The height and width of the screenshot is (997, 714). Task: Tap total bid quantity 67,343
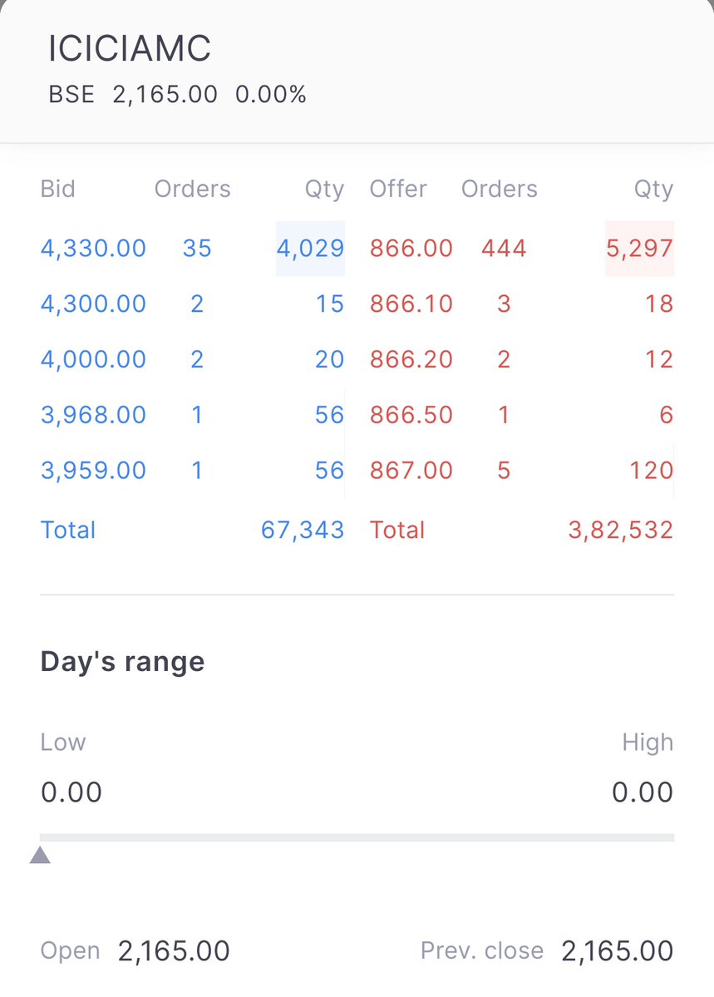303,530
